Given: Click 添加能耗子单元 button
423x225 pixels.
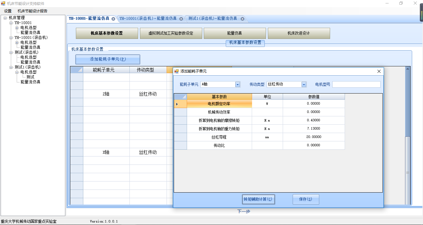Looking at the screenshot, I should point(107,59).
